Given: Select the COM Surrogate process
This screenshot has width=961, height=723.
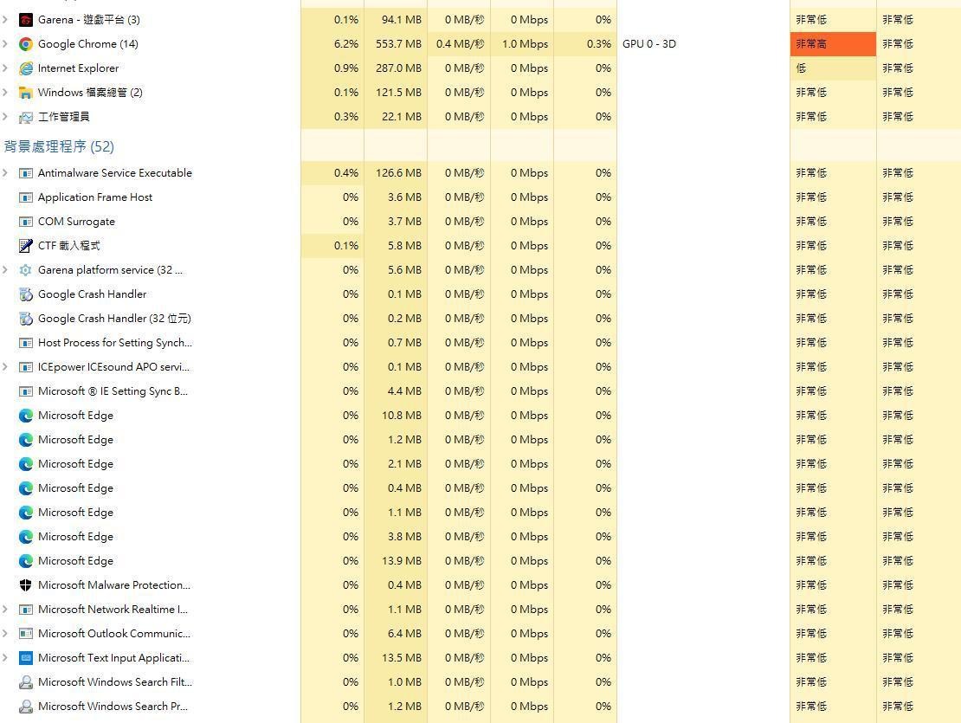Looking at the screenshot, I should click(76, 222).
